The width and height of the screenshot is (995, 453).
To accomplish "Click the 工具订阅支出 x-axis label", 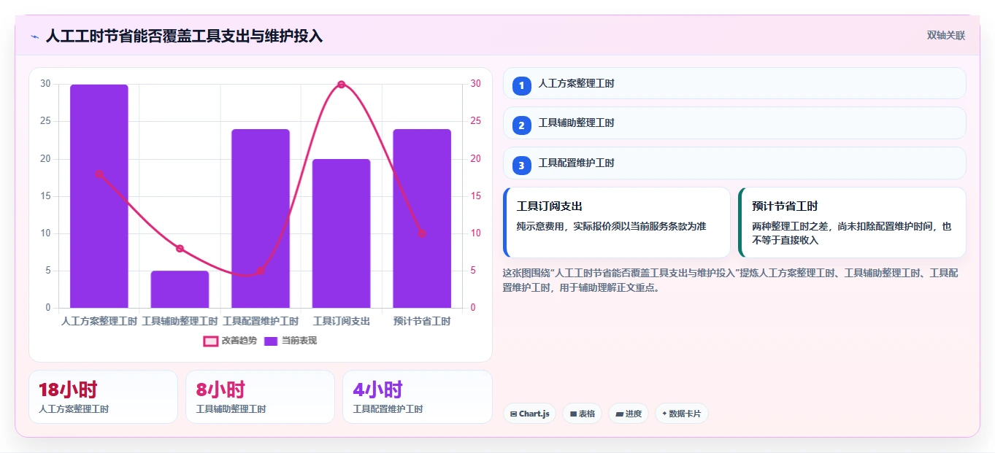I will [x=341, y=321].
